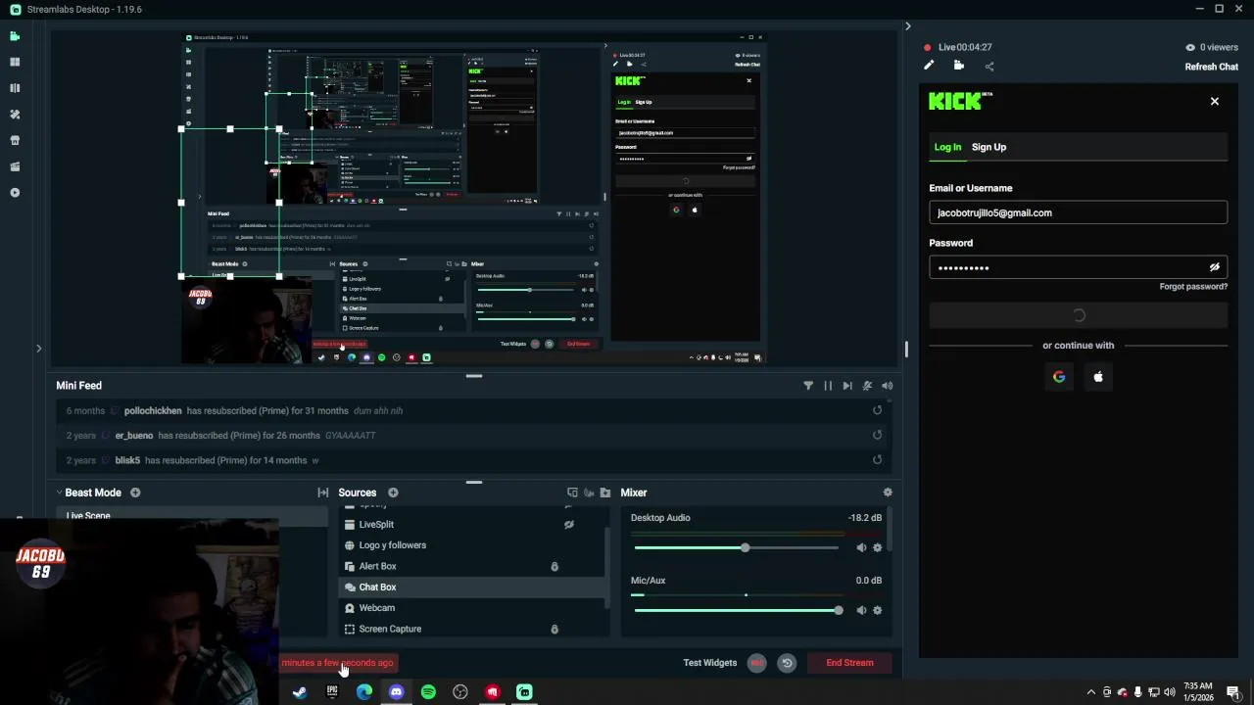Toggle password visibility in Kick login

pos(1214,267)
